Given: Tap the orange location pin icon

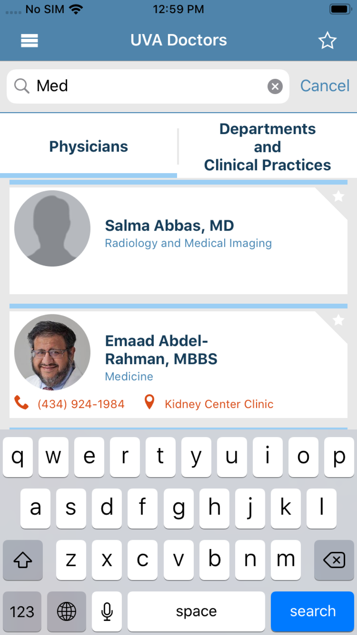Looking at the screenshot, I should click(149, 402).
